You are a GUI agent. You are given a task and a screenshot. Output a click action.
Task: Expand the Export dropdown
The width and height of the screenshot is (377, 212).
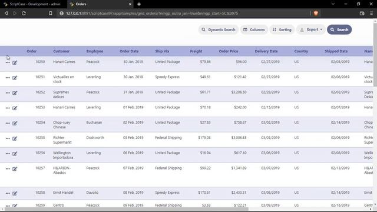tap(311, 29)
